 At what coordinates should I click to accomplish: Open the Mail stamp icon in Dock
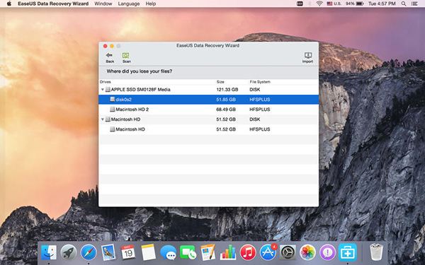pos(108,252)
